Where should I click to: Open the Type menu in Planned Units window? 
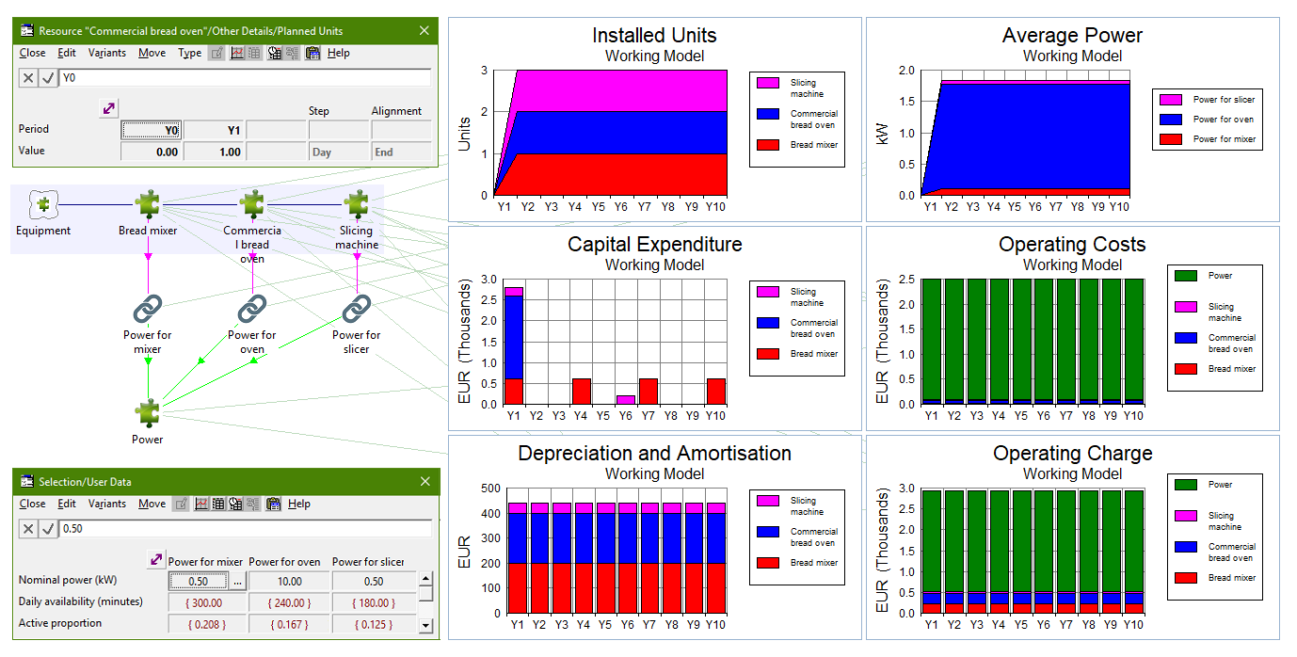190,53
